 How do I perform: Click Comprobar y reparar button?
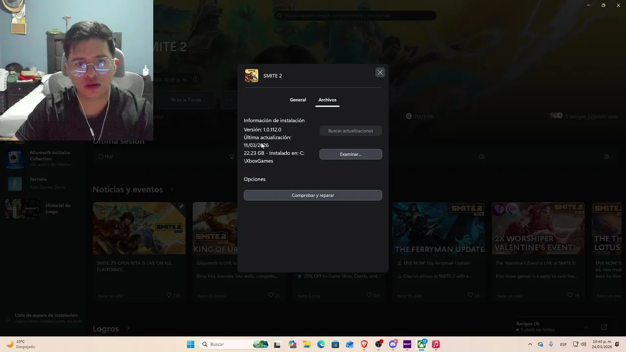(x=313, y=195)
